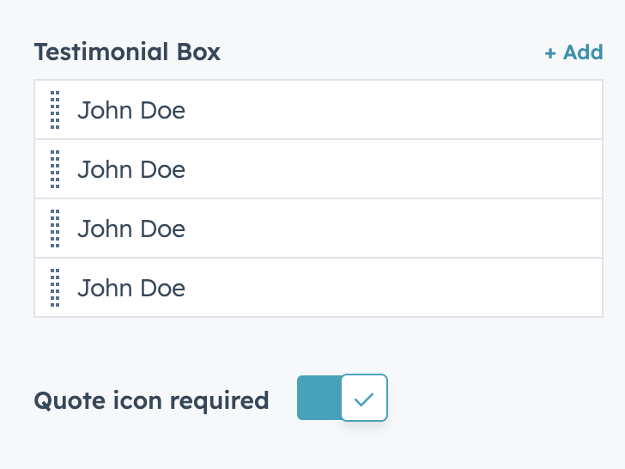Open the third John Doe testimonial item
Viewport: 625px width, 469px height.
coord(131,228)
